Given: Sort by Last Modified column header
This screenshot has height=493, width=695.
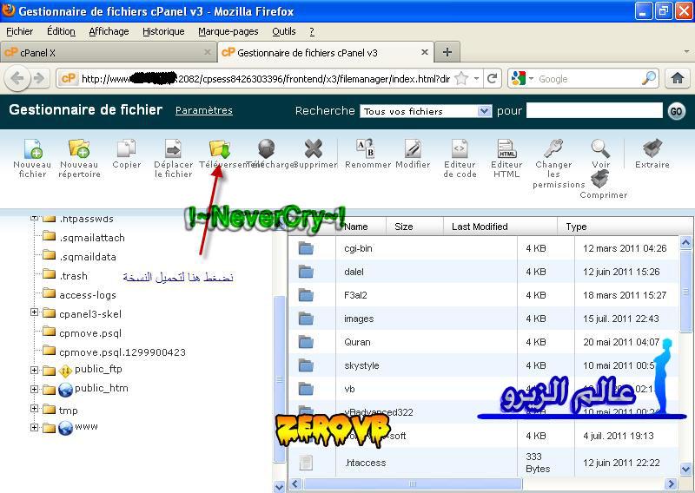Looking at the screenshot, I should (x=480, y=227).
